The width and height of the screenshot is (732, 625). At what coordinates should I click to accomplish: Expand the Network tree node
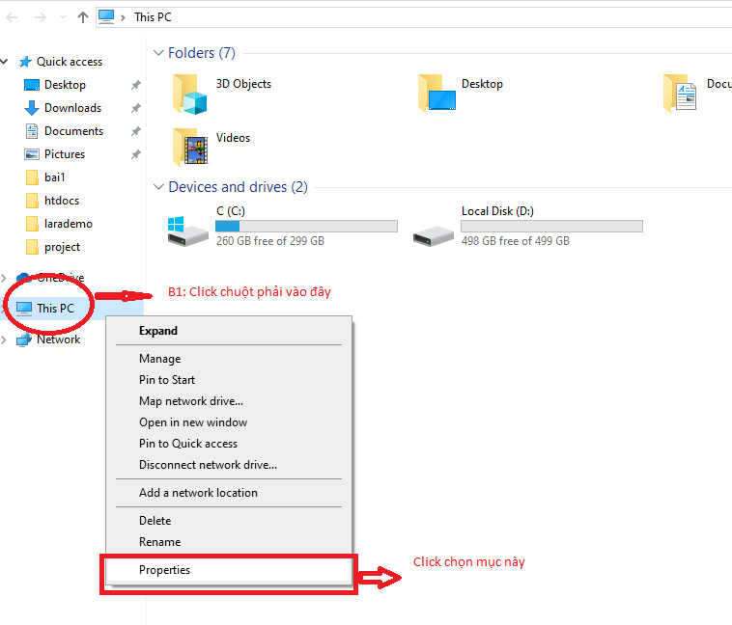(x=4, y=340)
